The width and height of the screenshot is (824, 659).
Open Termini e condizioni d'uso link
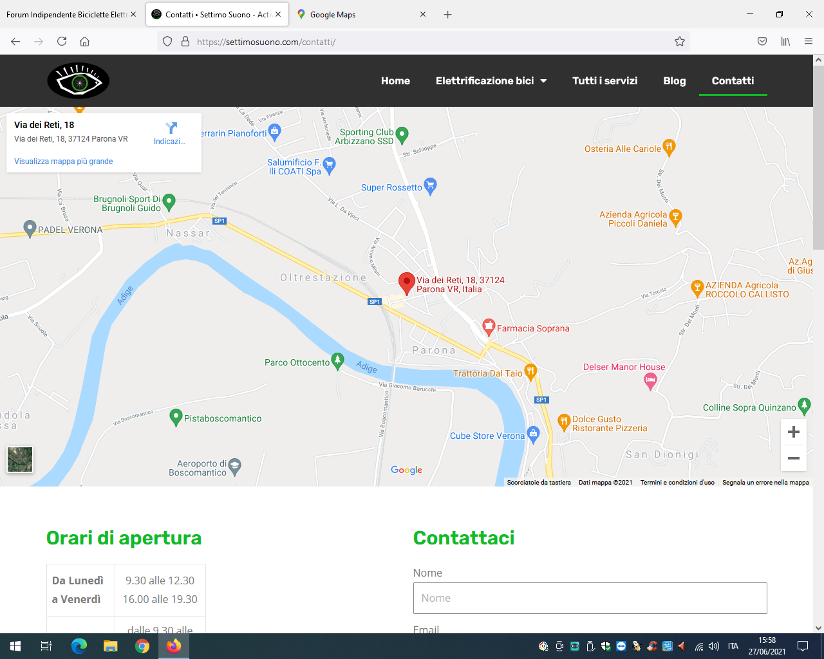click(677, 483)
